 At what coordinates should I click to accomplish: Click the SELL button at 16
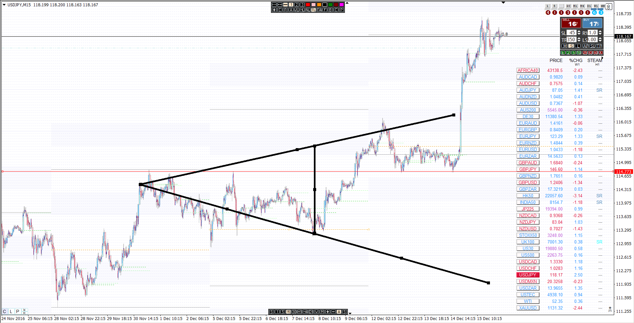pos(571,23)
